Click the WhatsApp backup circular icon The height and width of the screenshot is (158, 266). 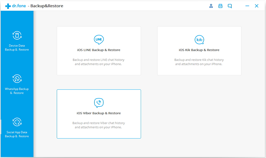pos(17,79)
